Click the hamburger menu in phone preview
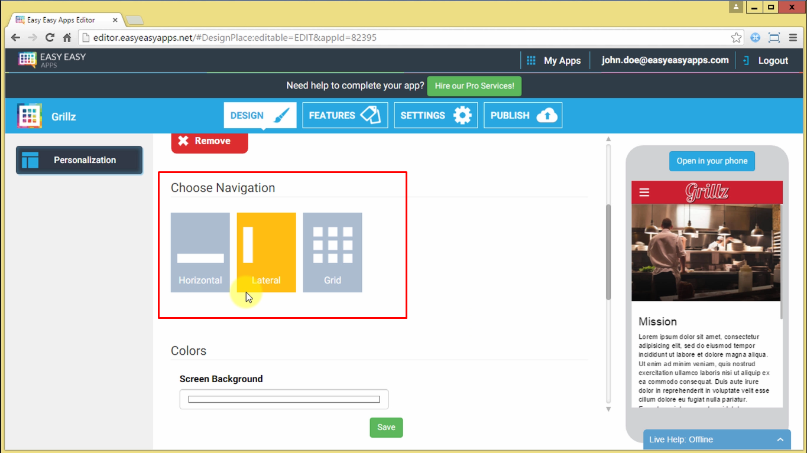Screen dimensions: 807x453 click(x=644, y=193)
